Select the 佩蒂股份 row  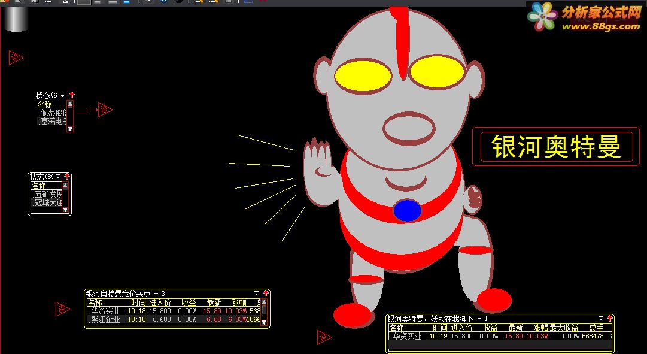tap(52, 113)
